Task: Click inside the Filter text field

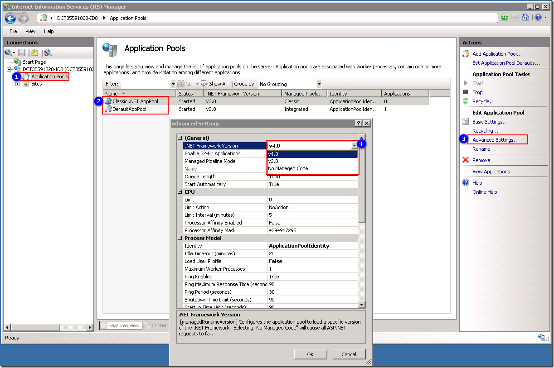Action: pyautogui.click(x=146, y=84)
